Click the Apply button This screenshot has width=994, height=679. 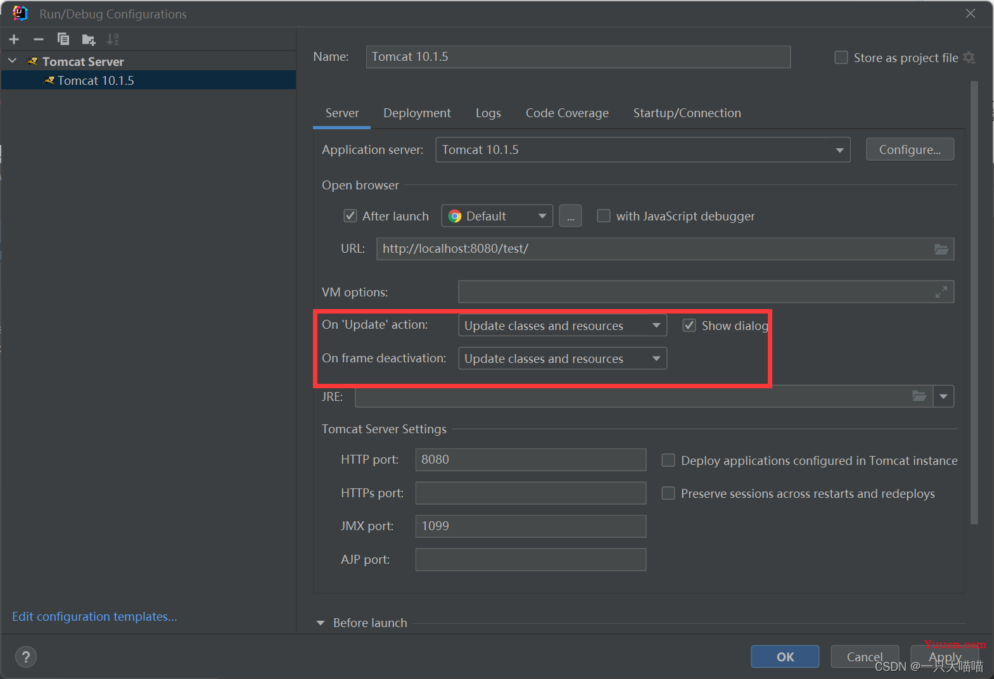[945, 657]
